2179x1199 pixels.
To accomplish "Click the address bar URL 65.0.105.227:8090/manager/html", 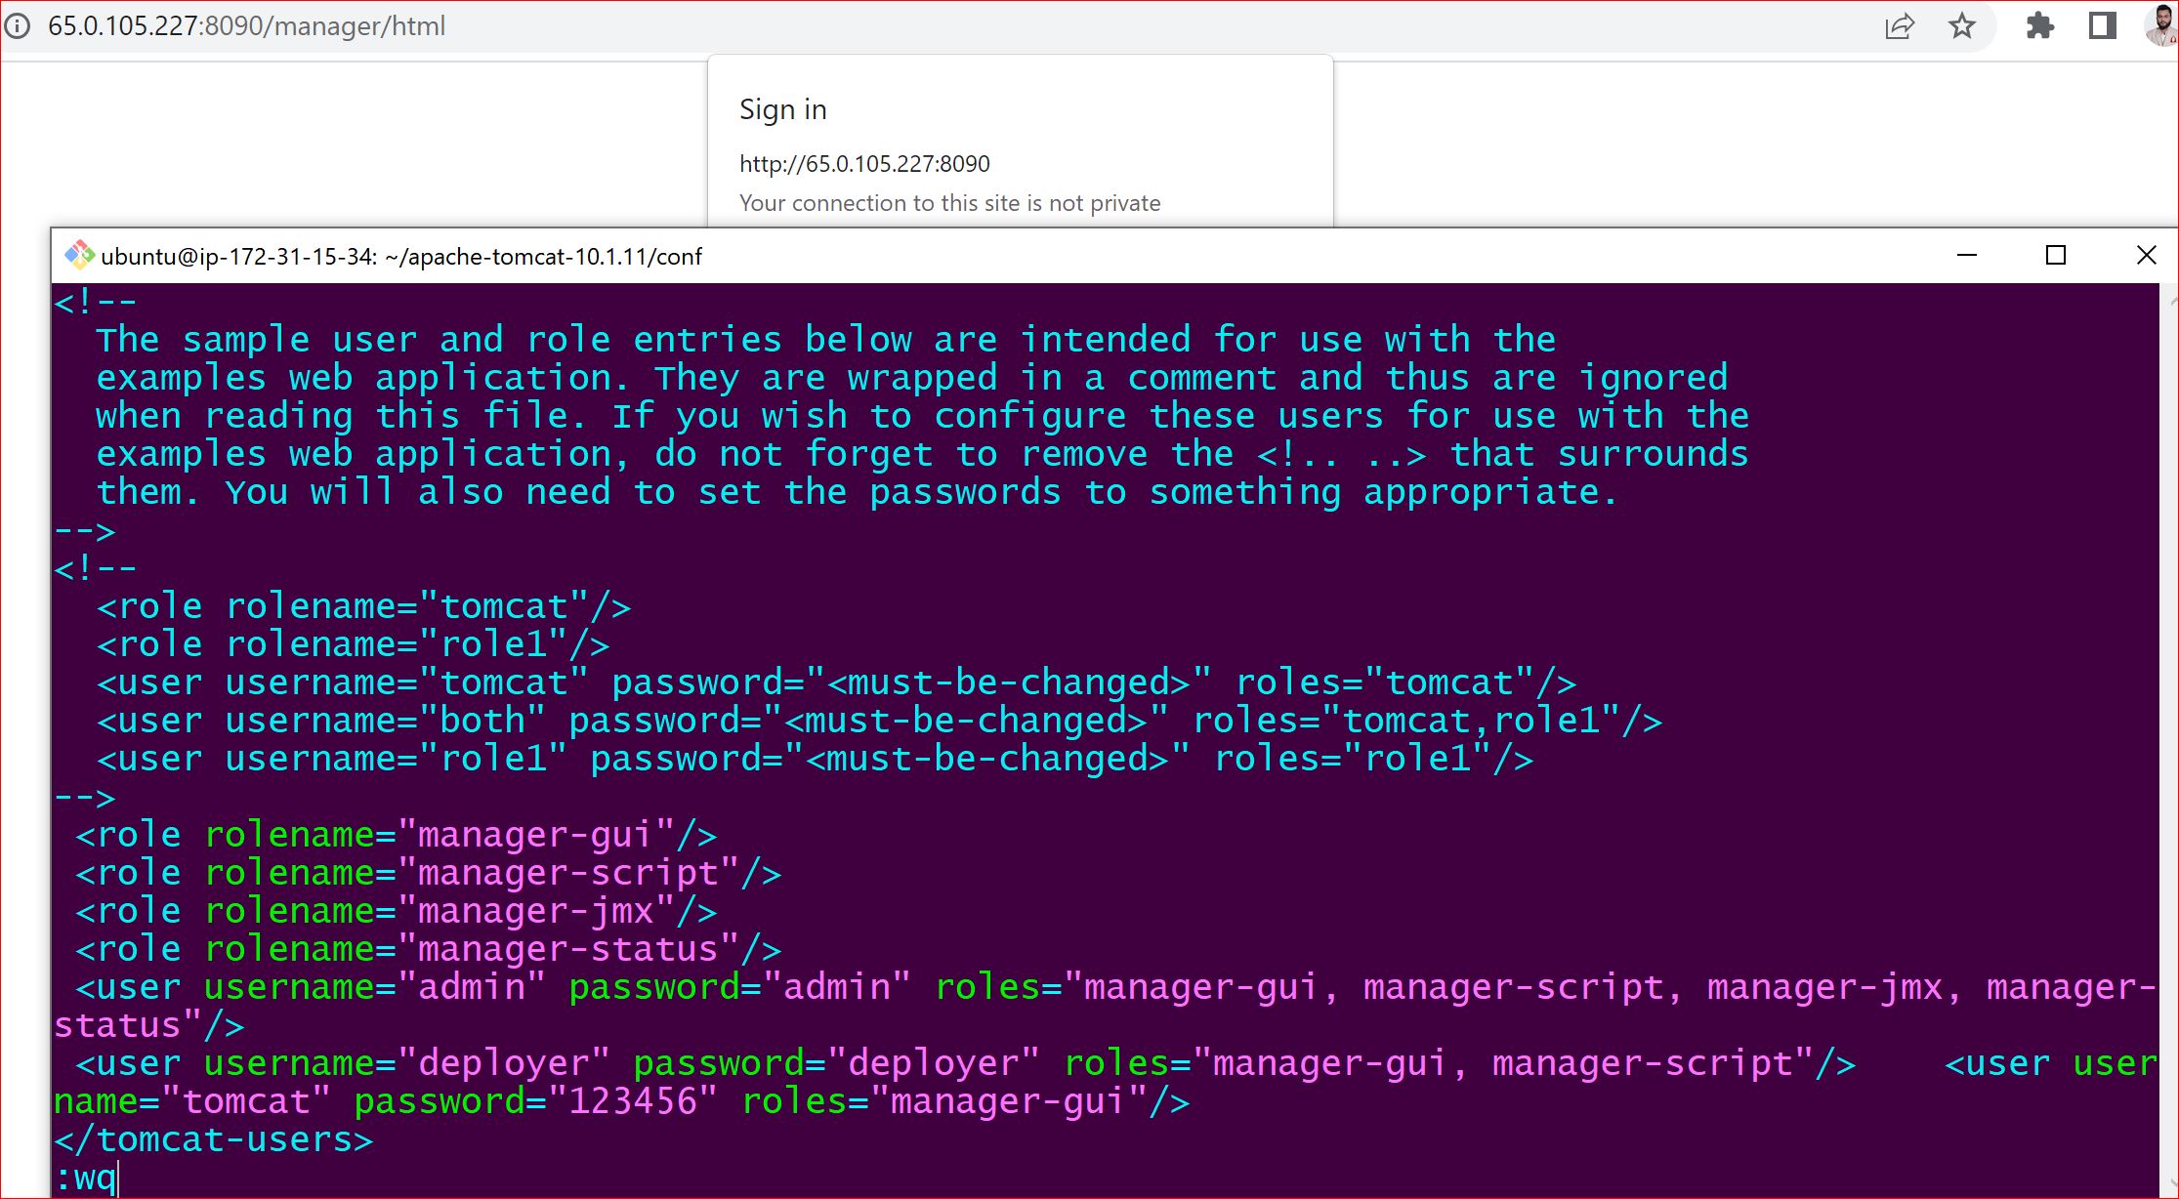I will tap(247, 26).
